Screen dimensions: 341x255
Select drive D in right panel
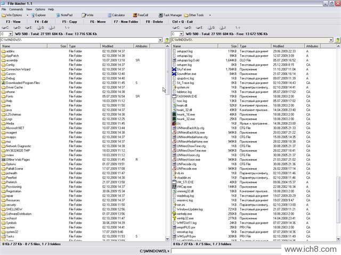[188, 28]
